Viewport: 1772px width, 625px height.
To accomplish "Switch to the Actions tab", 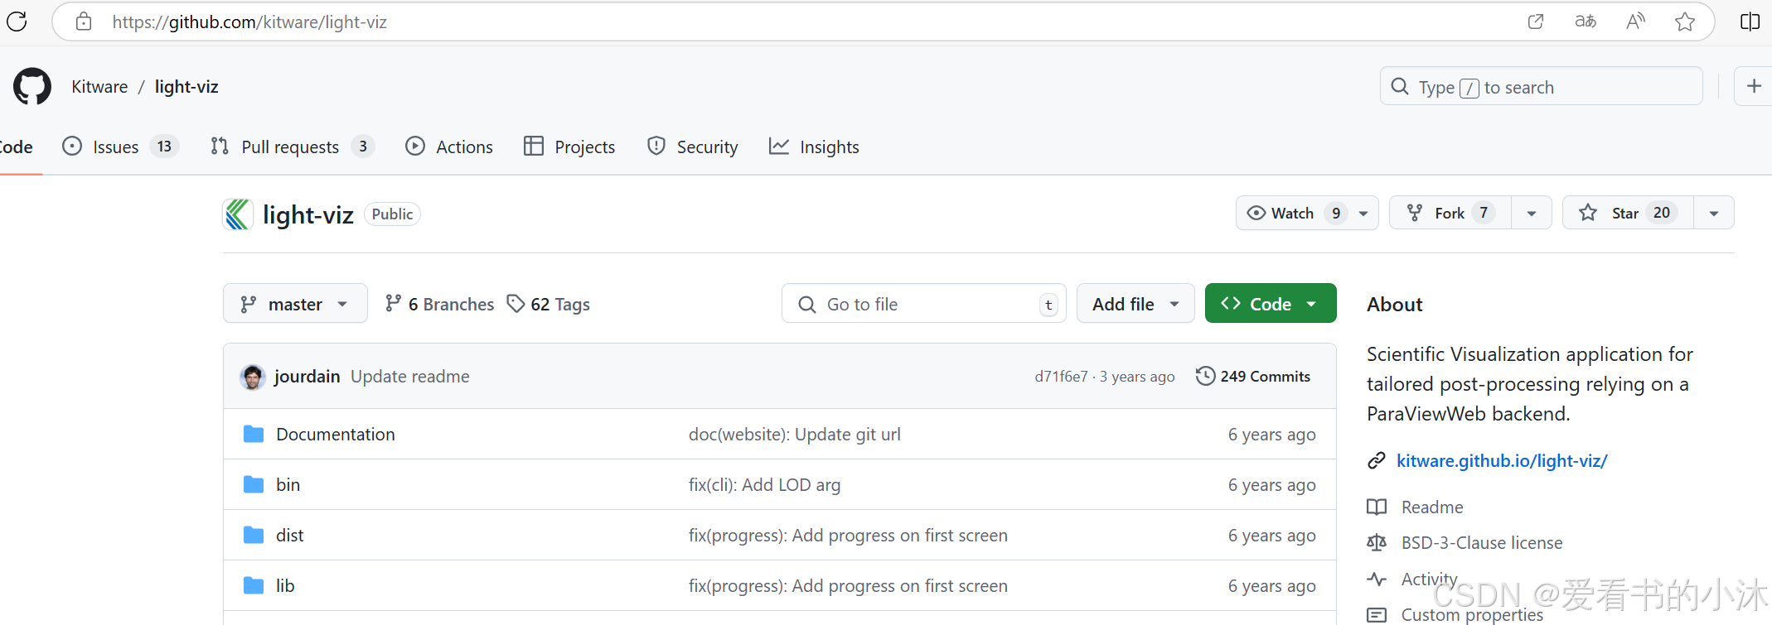I will [x=449, y=147].
